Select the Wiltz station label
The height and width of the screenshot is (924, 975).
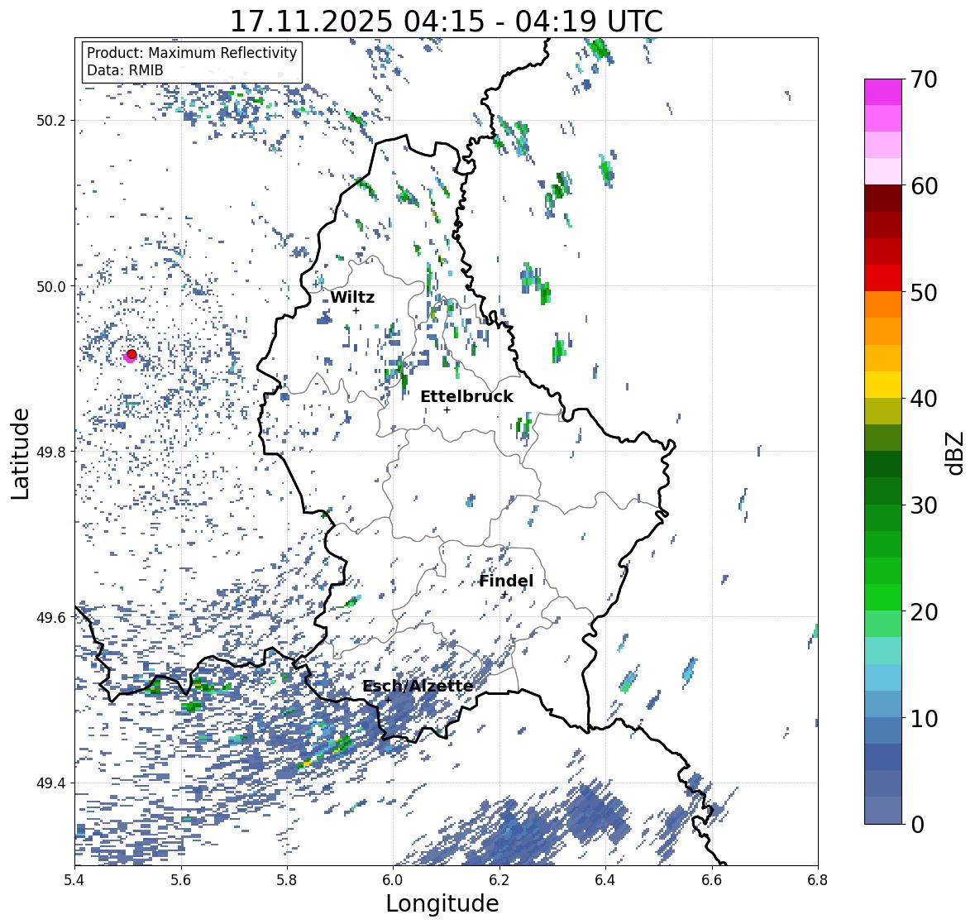point(352,297)
